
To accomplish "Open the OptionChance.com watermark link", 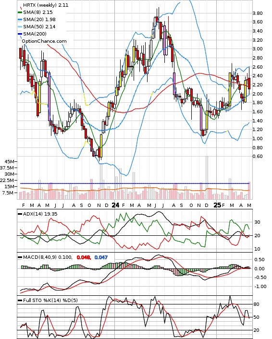I will [x=44, y=41].
